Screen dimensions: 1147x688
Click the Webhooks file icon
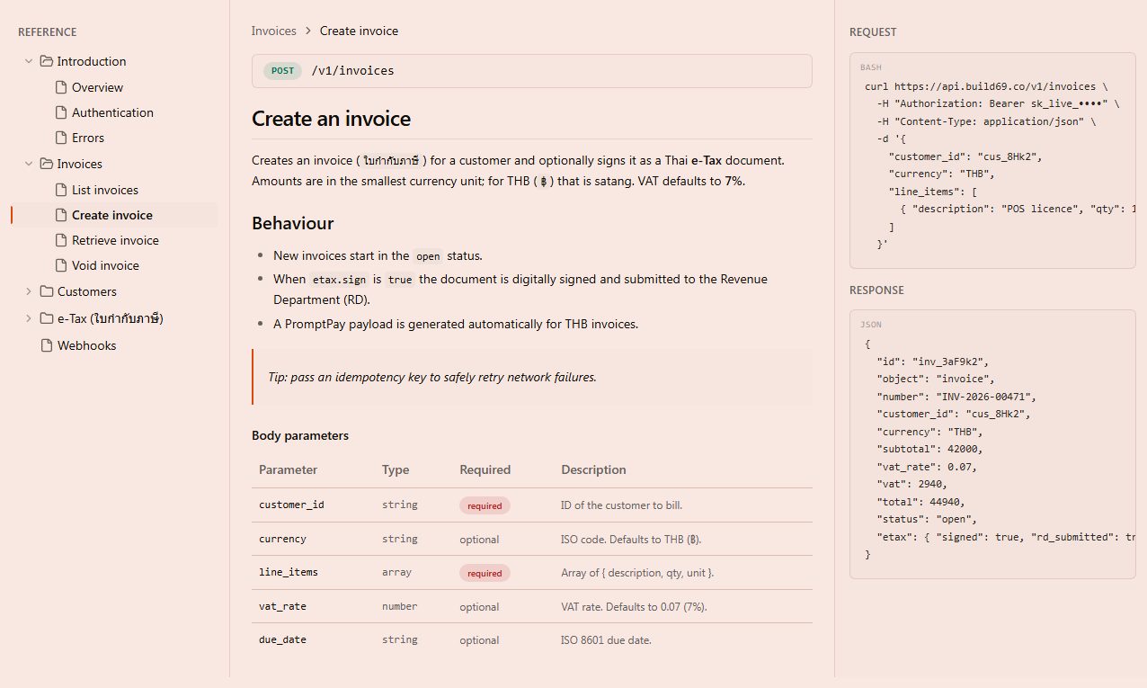point(47,345)
